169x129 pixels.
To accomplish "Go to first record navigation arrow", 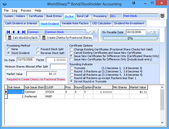I will (8, 32).
